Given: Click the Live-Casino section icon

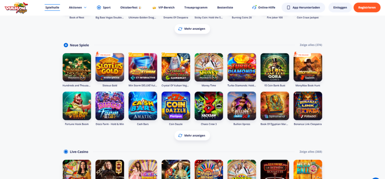Looking at the screenshot, I should click(x=66, y=152).
